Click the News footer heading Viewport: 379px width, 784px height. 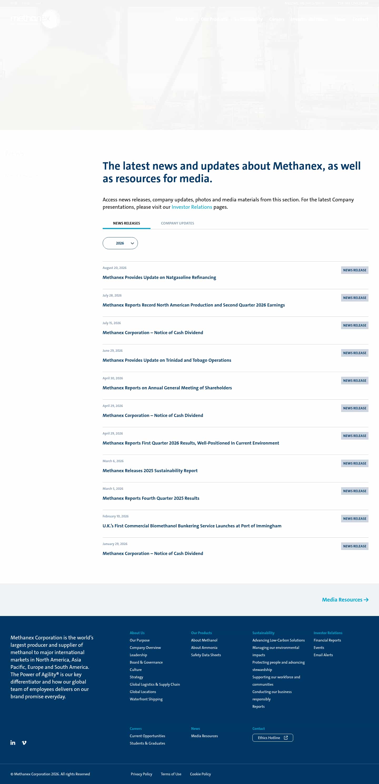tap(195, 729)
